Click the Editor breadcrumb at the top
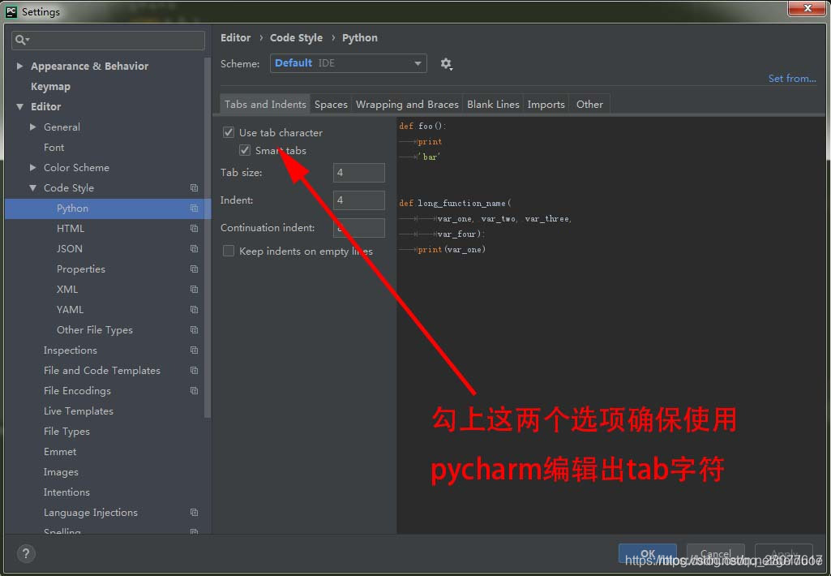Screen dimensions: 831x576 point(235,37)
